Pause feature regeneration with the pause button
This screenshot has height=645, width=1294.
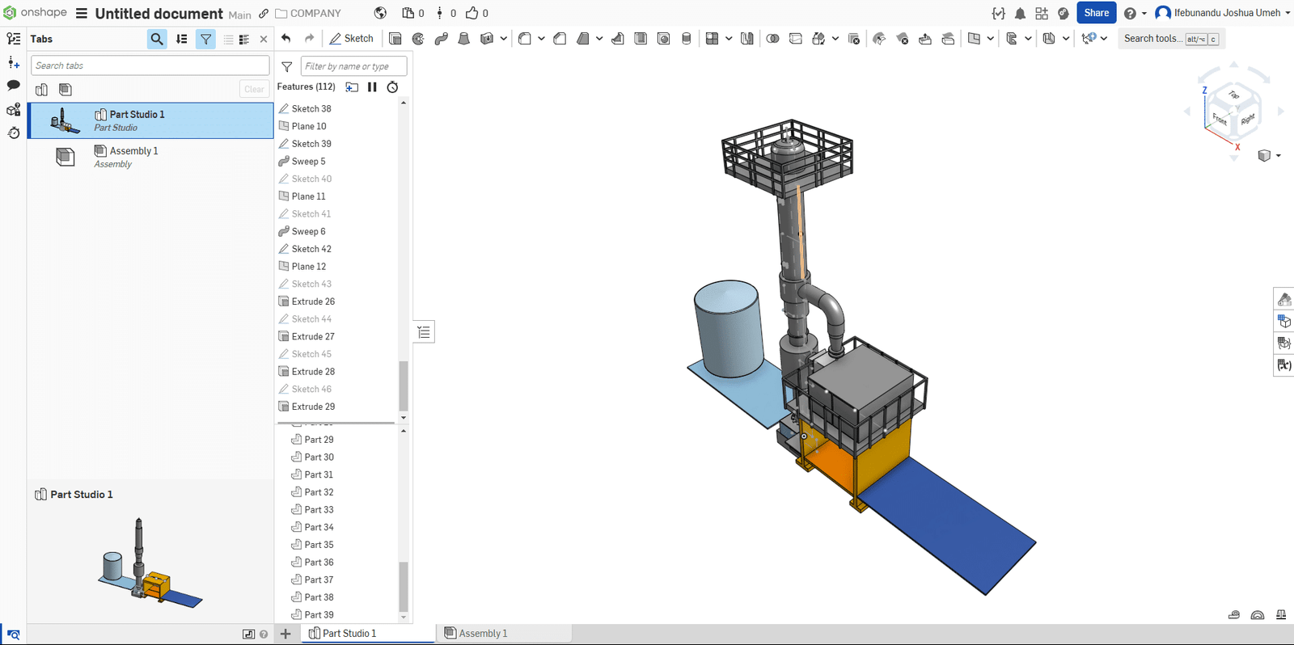tap(372, 86)
